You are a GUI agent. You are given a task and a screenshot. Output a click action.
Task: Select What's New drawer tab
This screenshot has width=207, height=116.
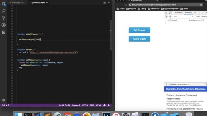(x=182, y=84)
